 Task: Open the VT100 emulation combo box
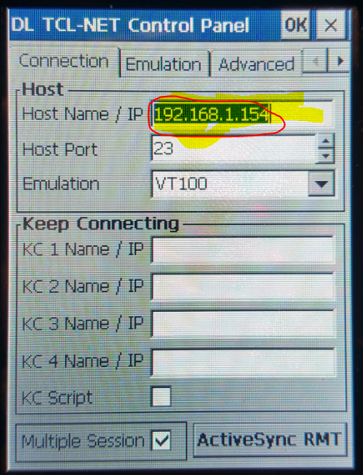[243, 184]
